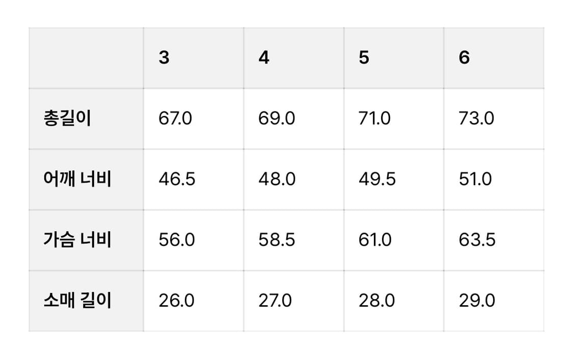Select the 67.0 total length cell
The width and height of the screenshot is (573, 350).
[x=194, y=119]
